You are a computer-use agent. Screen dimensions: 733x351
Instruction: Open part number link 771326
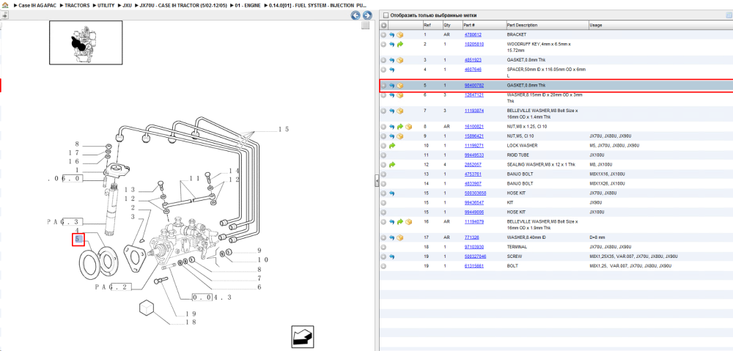click(471, 237)
